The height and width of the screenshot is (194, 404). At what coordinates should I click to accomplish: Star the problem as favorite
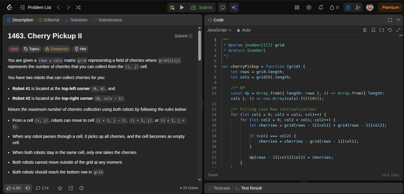coord(60,188)
